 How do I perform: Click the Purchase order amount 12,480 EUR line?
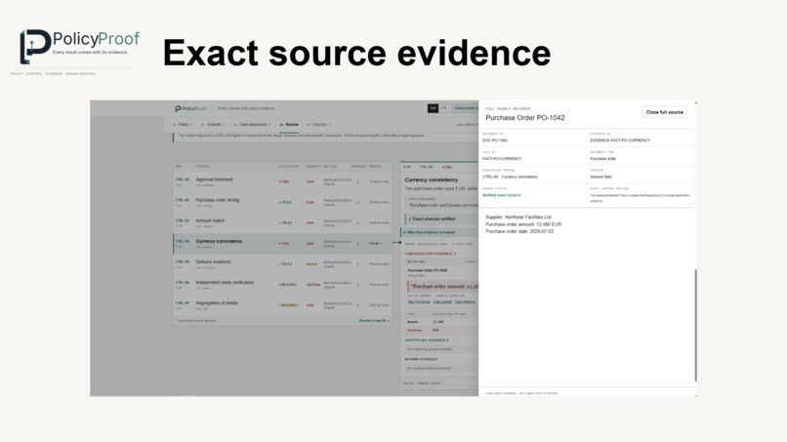point(523,224)
